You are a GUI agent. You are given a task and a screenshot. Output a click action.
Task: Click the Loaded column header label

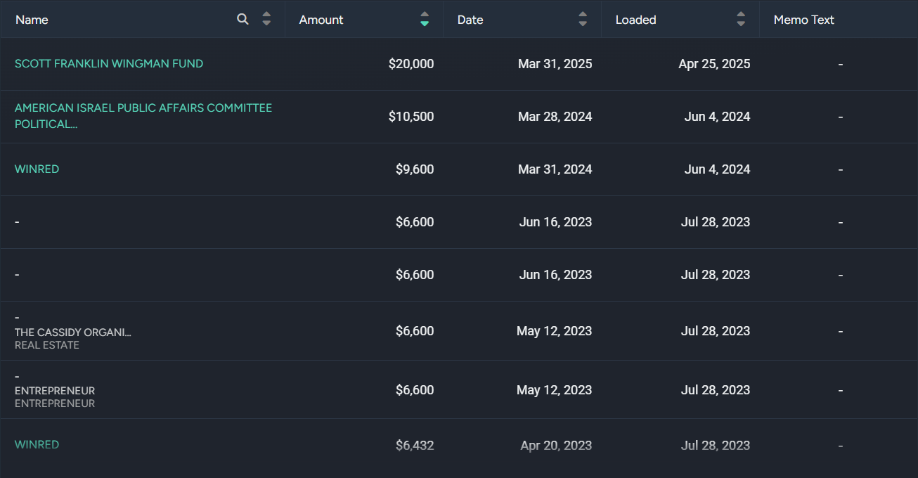[635, 20]
